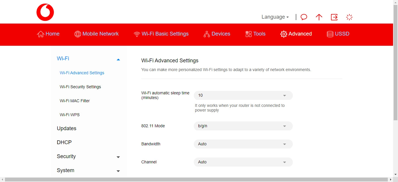
Task: Expand the Security sidebar section
Action: [118, 157]
